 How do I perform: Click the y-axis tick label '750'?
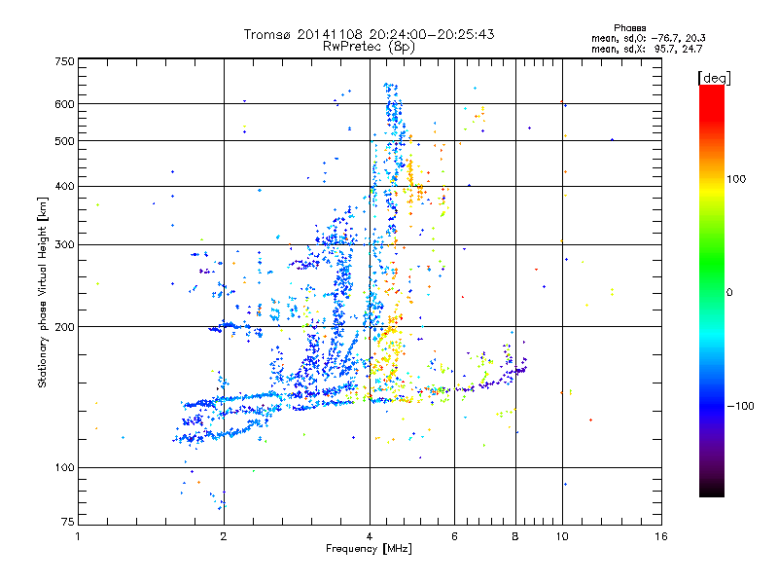(64, 61)
